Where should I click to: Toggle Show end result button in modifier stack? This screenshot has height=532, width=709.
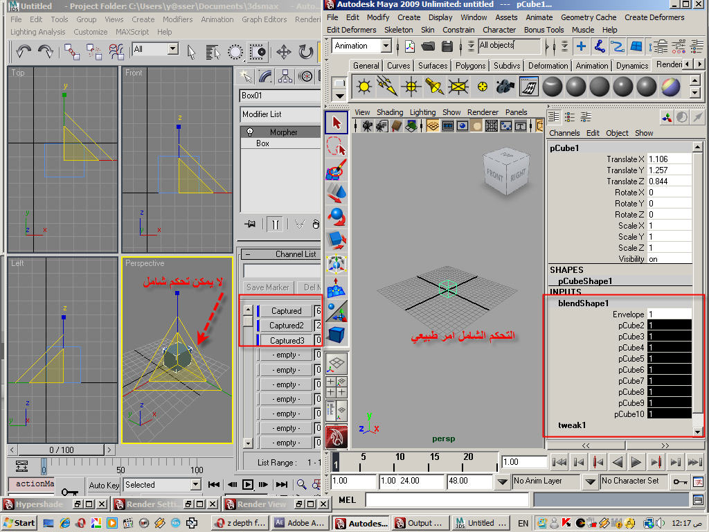(x=275, y=224)
